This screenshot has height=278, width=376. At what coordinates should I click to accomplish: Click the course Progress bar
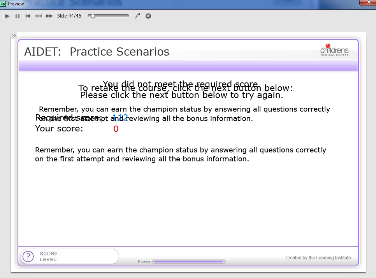[x=189, y=262]
